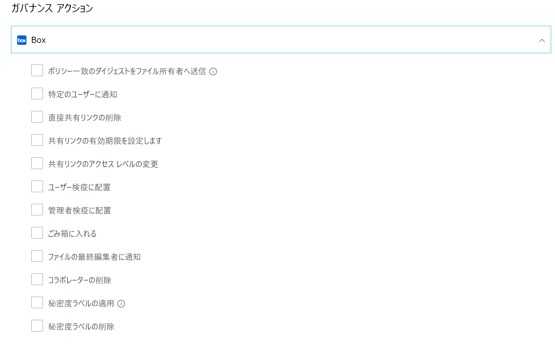Check 特定のユーザーに通知
Screen dimensions: 555x345
pyautogui.click(x=37, y=93)
